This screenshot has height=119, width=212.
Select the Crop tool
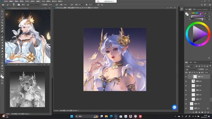click(x=2, y=23)
